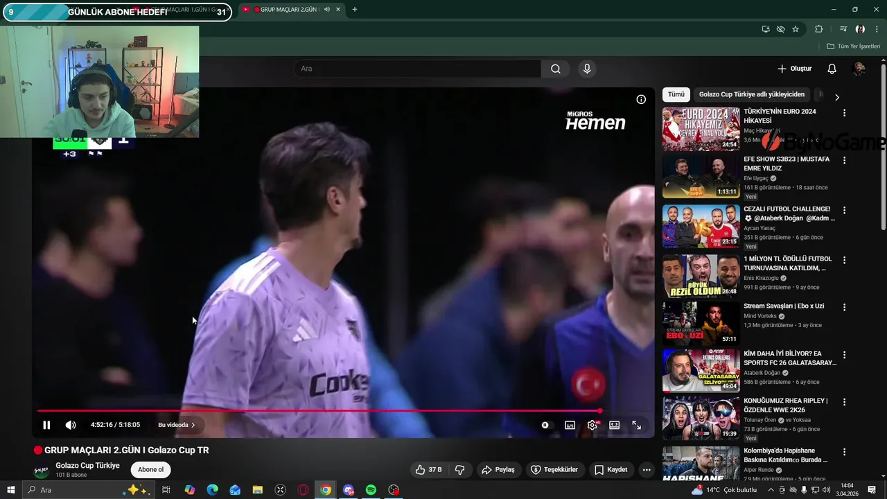Viewport: 887px width, 499px height.
Task: Open 'TÜRKİYE'NİN EURO 2024 HİKAYESİ' video thumbnail
Action: [701, 129]
